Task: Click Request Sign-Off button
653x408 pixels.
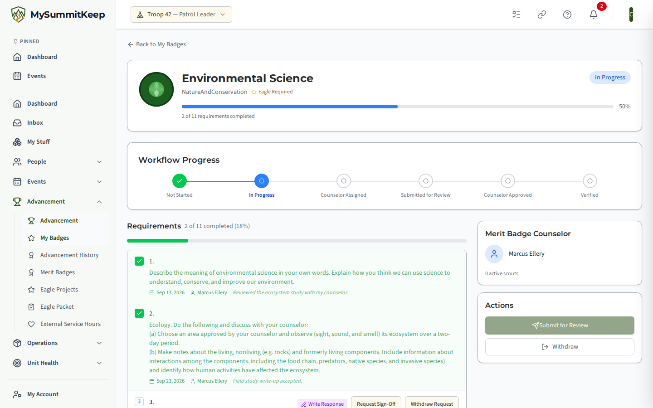Action: point(376,403)
